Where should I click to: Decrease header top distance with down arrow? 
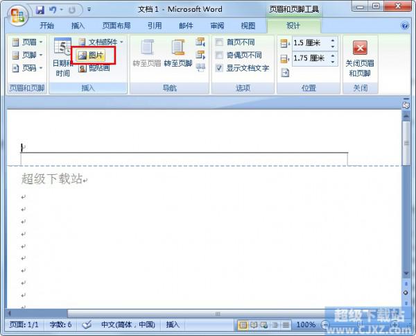tap(333, 47)
